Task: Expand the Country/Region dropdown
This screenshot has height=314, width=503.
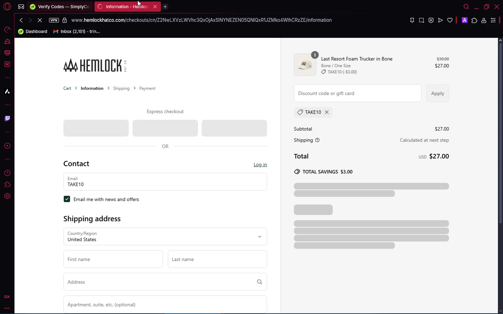Action: pos(165,237)
